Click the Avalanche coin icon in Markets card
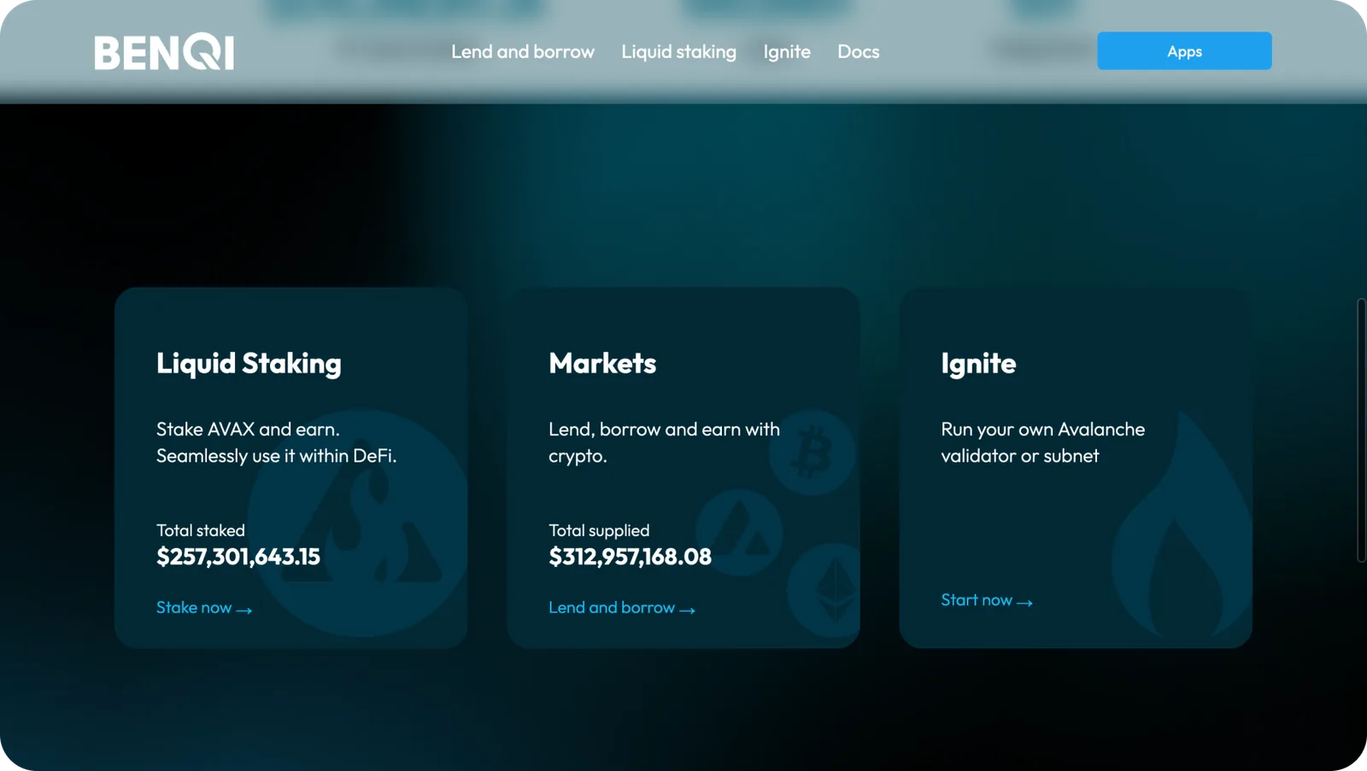This screenshot has height=771, width=1367. 738,531
